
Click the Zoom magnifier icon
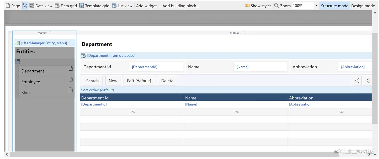(276, 5)
